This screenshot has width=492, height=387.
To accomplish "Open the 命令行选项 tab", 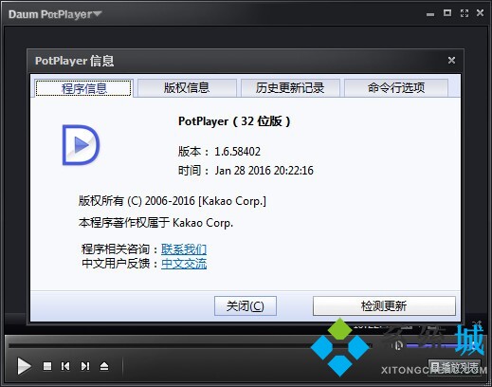I will click(x=396, y=87).
